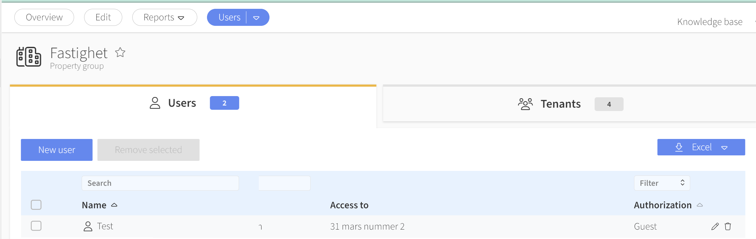The image size is (756, 239).
Task: Click the Excel download arrow icon
Action: (679, 147)
